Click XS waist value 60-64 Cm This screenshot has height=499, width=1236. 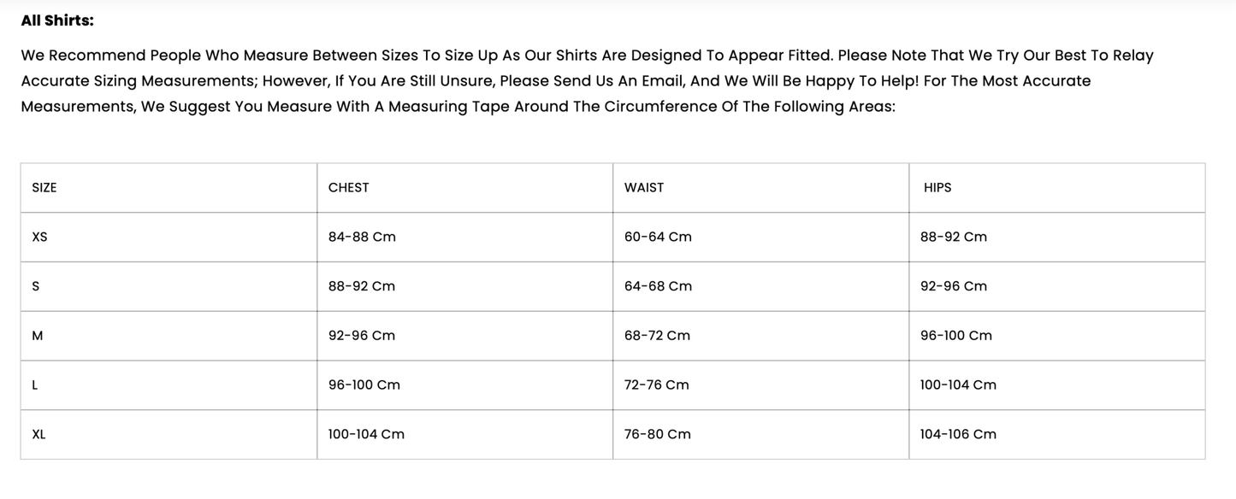pyautogui.click(x=658, y=237)
